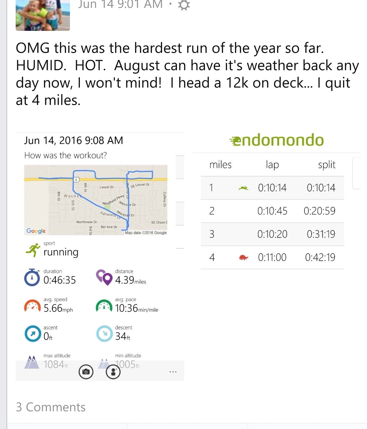Select the mile 2 lap row
Viewport: 367px width, 429px height.
click(x=272, y=211)
